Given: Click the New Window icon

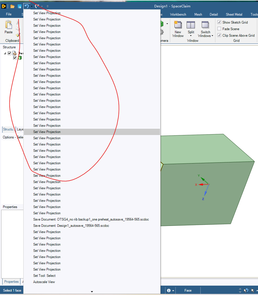Looking at the screenshot, I should click(178, 25).
